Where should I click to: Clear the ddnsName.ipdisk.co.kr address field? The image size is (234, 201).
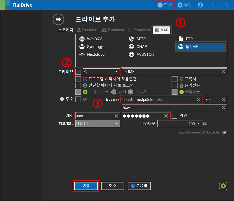tap(199, 100)
